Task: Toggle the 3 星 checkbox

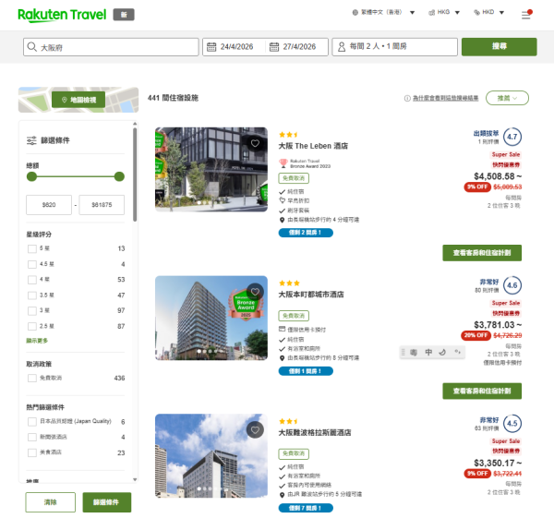Action: (x=32, y=310)
